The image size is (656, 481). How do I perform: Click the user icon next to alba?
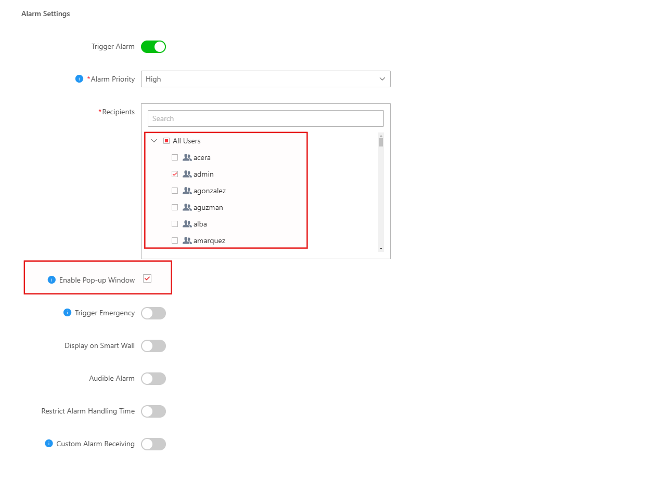pos(187,224)
